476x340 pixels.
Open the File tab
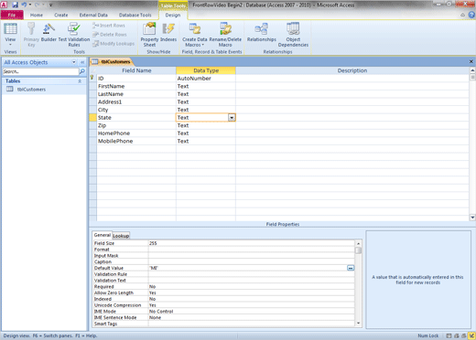(x=12, y=15)
